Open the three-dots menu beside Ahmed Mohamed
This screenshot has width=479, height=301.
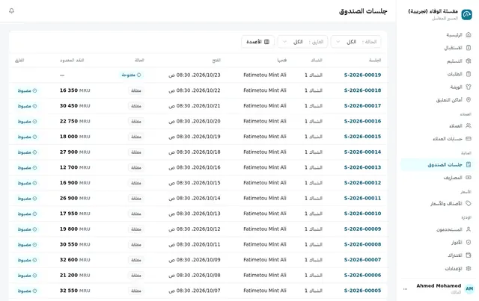point(406,289)
